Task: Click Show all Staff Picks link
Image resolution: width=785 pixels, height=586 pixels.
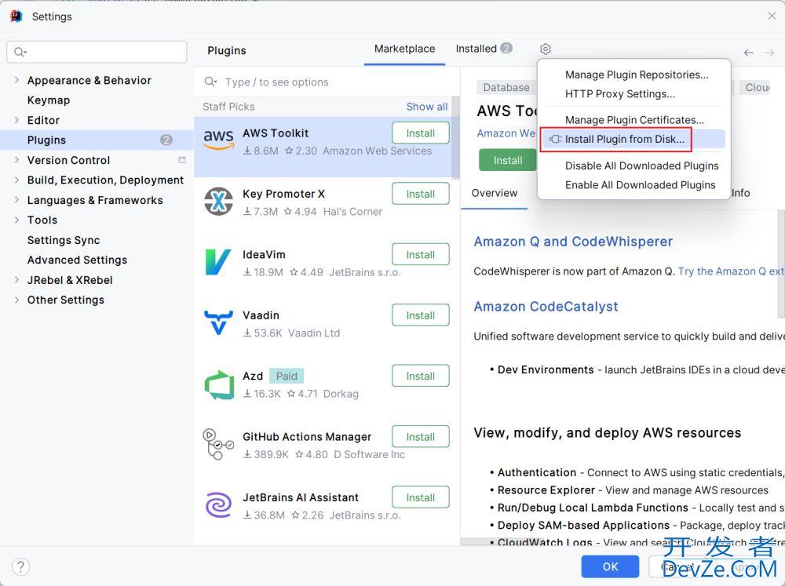Action: click(426, 107)
